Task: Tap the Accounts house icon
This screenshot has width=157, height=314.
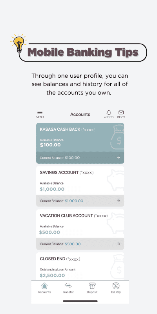Action: (x=44, y=286)
